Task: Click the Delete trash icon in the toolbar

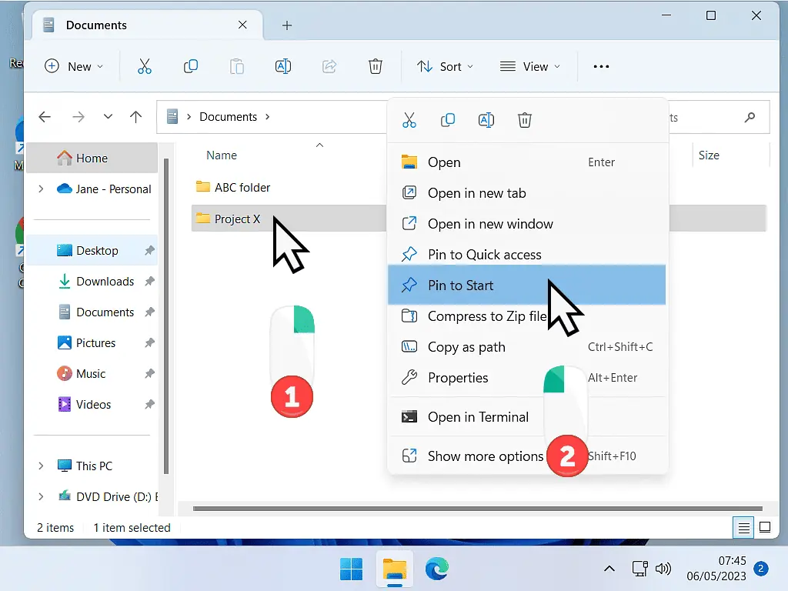Action: coord(376,66)
